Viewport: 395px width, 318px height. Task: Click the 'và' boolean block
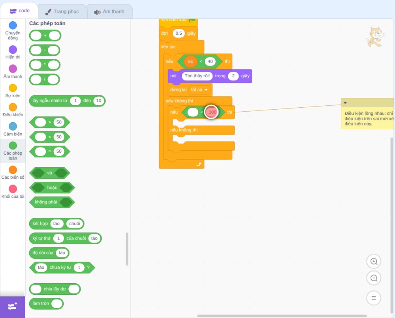coord(50,173)
